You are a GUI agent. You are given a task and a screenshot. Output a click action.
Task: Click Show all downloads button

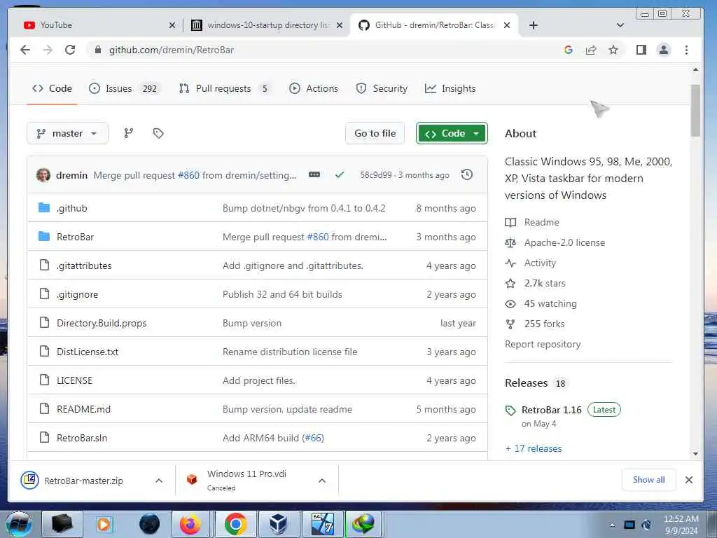tap(648, 479)
